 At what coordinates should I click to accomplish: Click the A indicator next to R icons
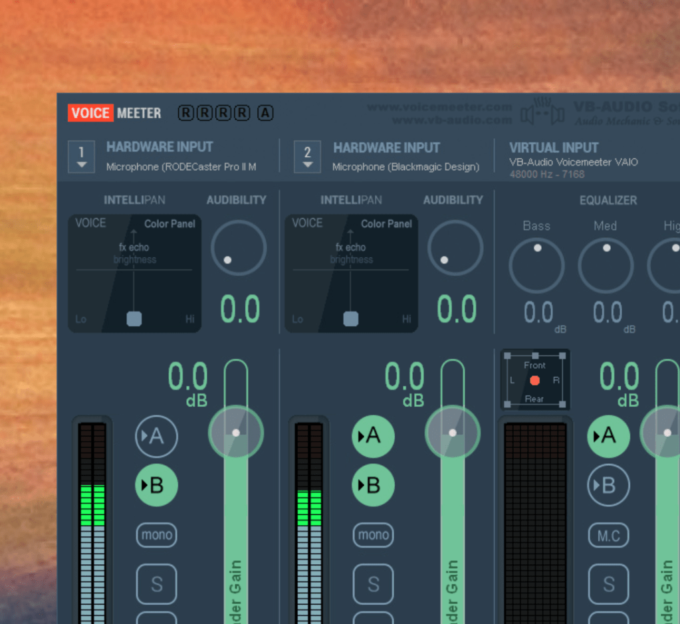265,113
